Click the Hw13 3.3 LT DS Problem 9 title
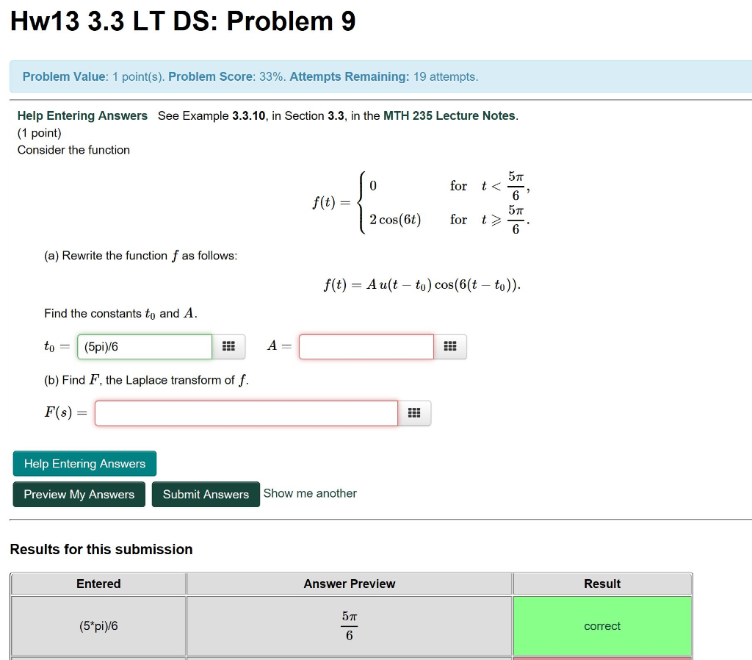This screenshot has width=752, height=660. 181,21
